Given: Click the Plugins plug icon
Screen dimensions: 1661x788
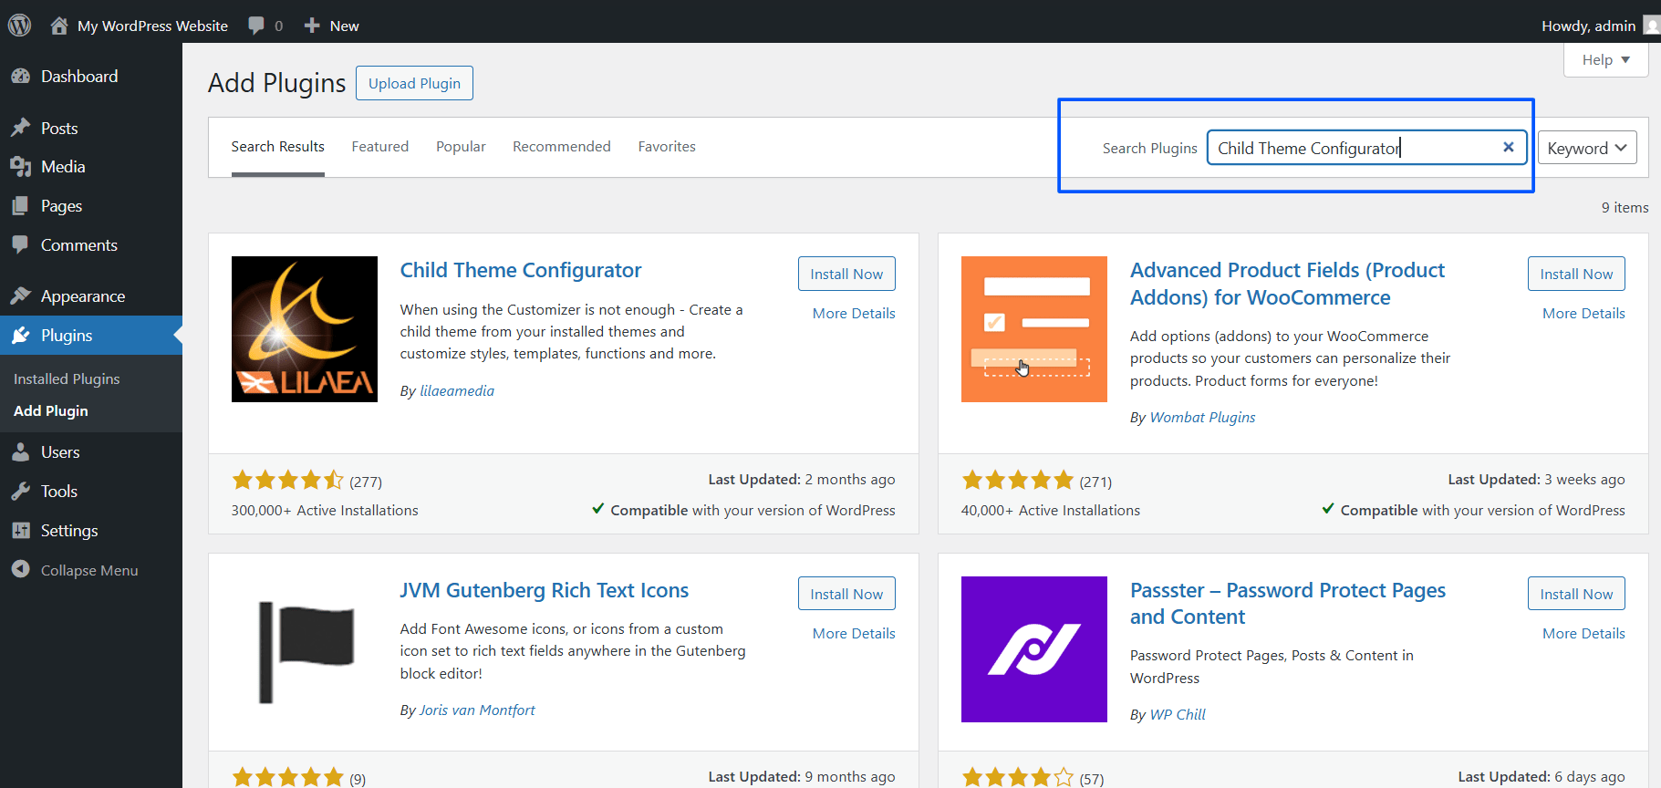Looking at the screenshot, I should (x=21, y=336).
